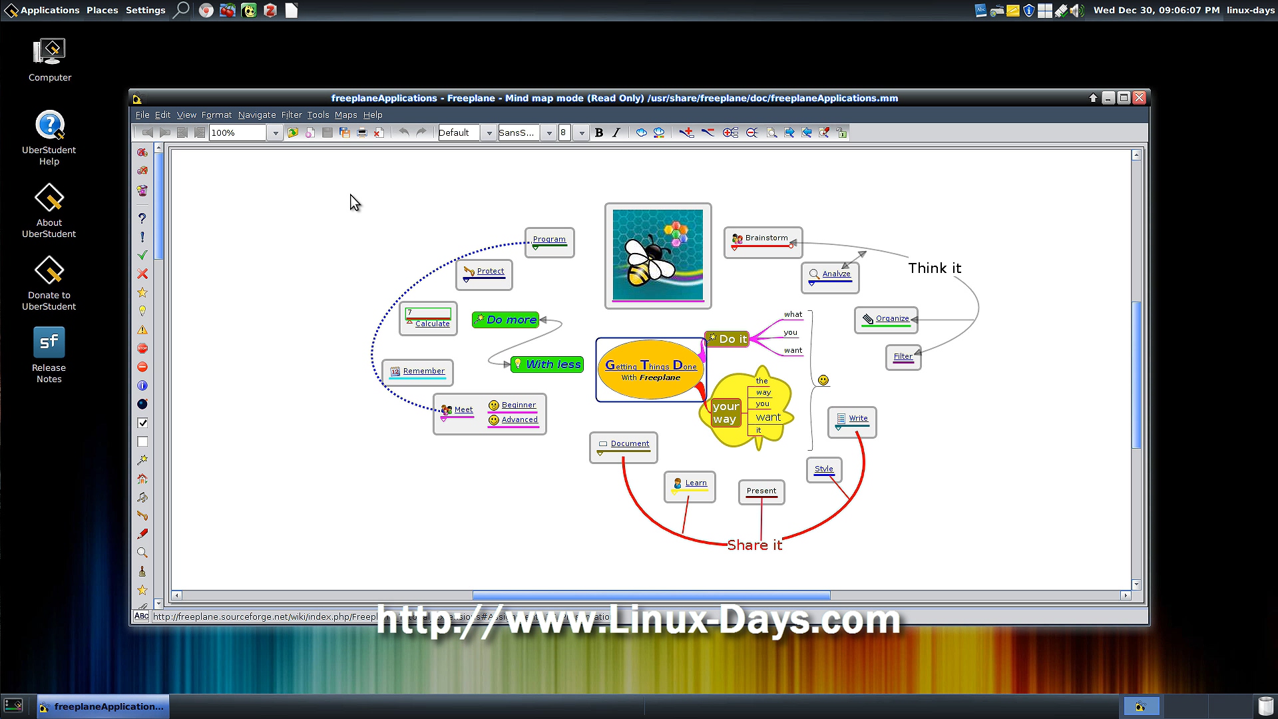Open the Navigate menu
Viewport: 1278px width, 719px height.
click(257, 115)
